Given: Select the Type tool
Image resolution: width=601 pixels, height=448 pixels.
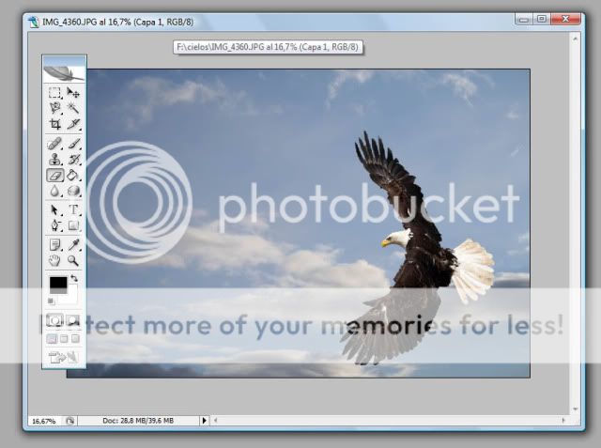Looking at the screenshot, I should coord(73,210).
